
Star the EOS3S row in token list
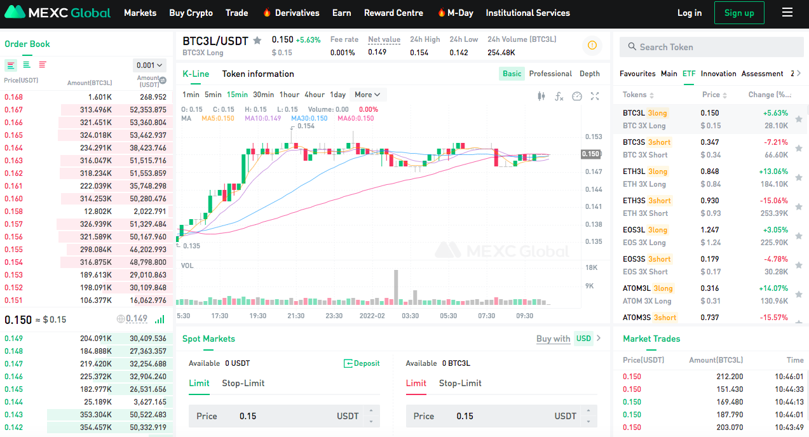(799, 265)
